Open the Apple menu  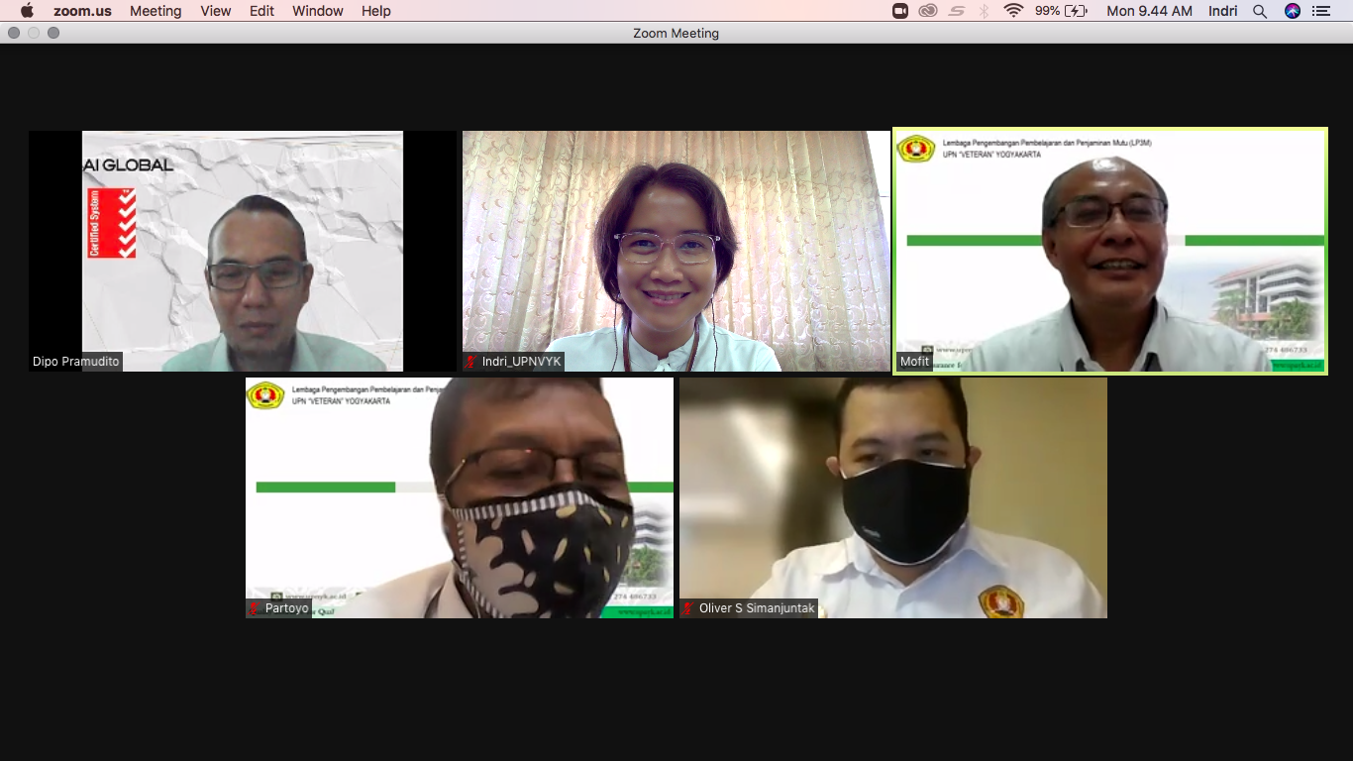tap(27, 11)
